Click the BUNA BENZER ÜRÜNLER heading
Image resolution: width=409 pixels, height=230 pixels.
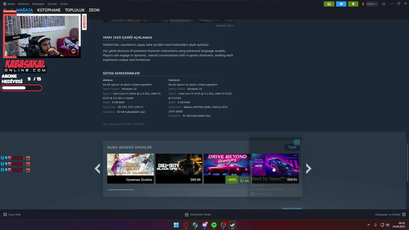[x=129, y=147]
